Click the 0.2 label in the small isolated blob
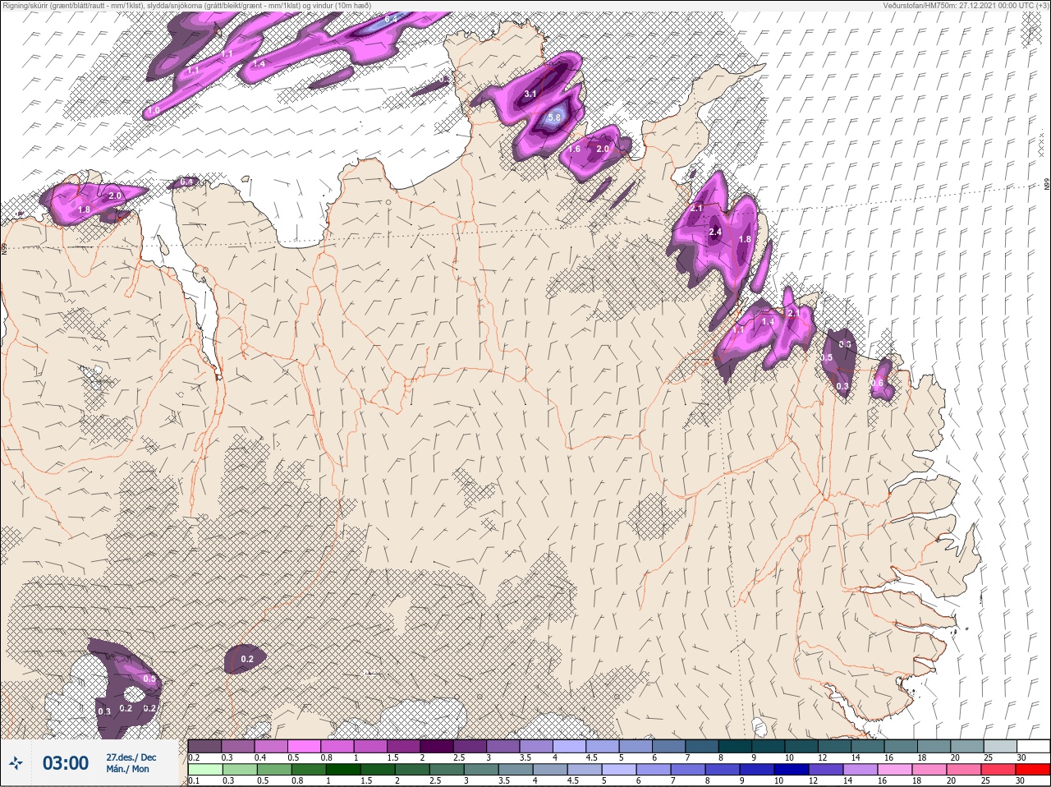Screen dimensions: 1051x787 pos(247,659)
